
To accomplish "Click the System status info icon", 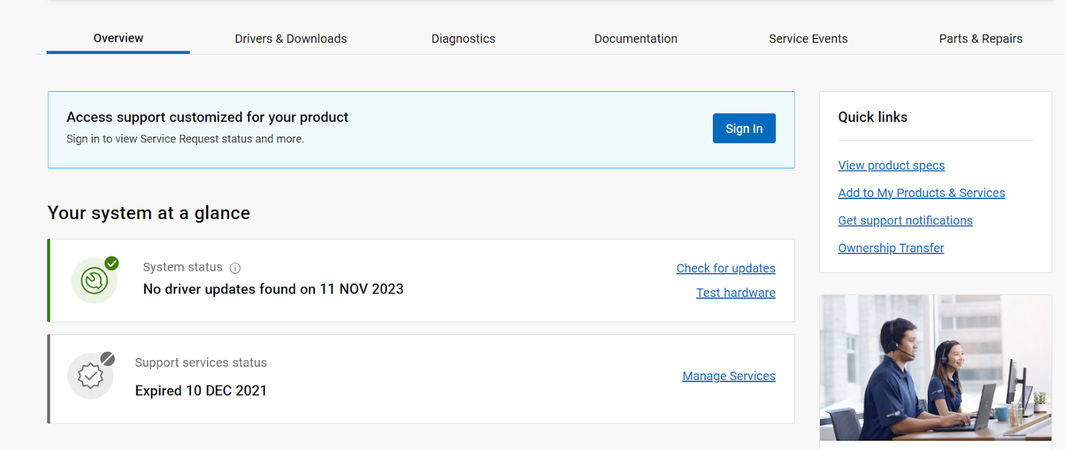I will click(x=235, y=268).
